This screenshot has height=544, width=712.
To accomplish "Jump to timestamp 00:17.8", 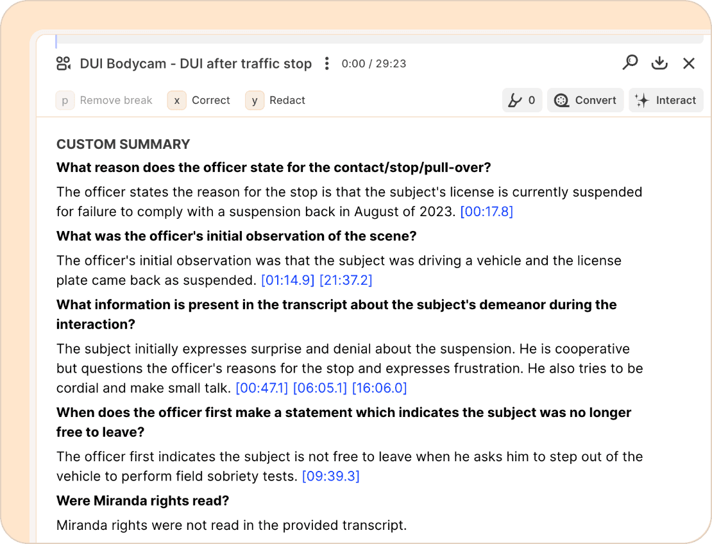I will click(486, 211).
